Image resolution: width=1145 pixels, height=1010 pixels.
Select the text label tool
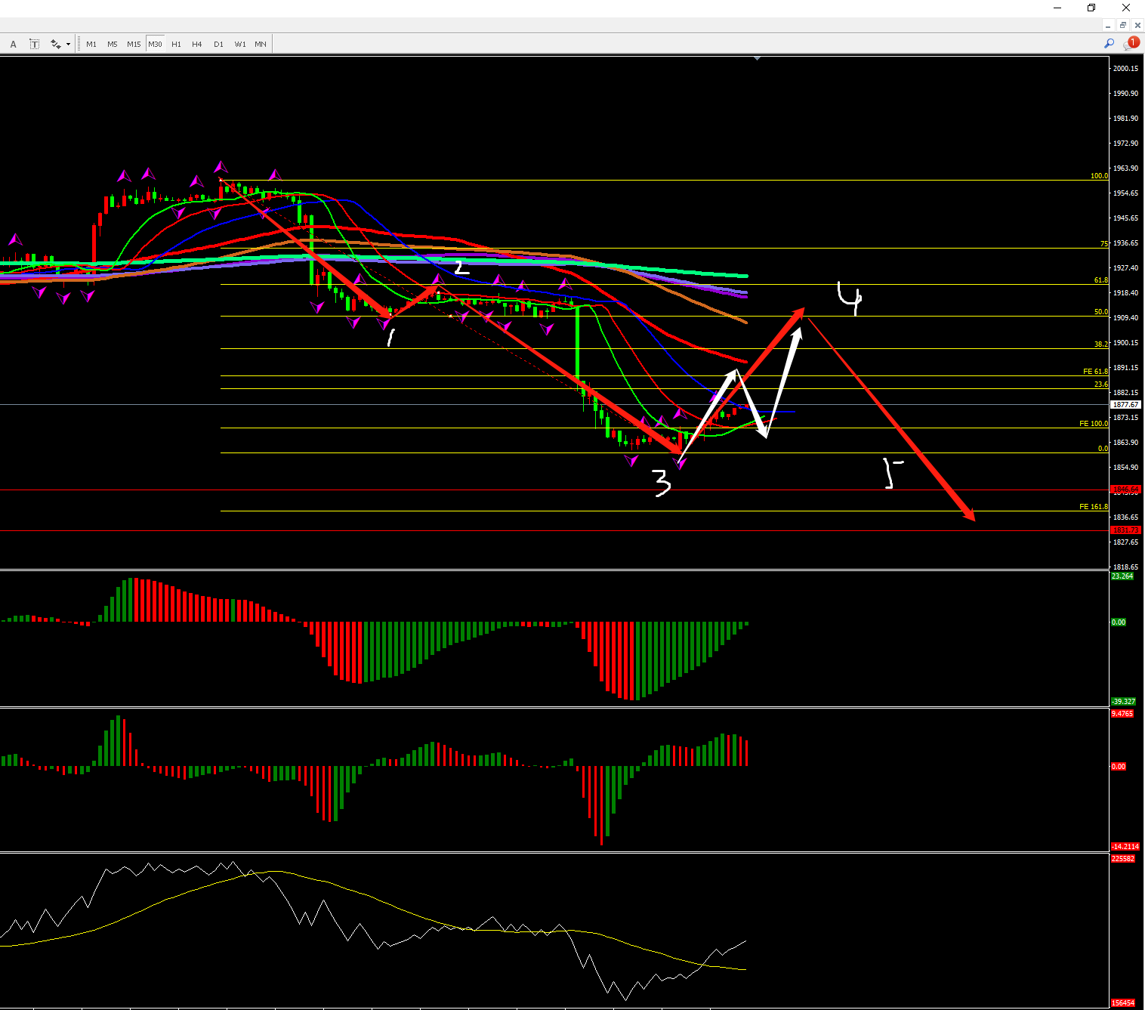pos(35,45)
